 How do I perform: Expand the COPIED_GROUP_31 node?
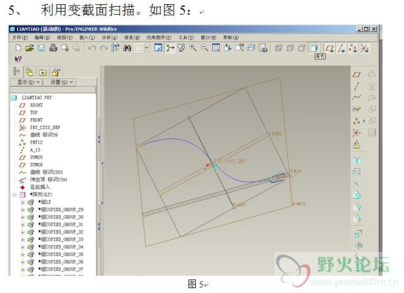(23, 224)
